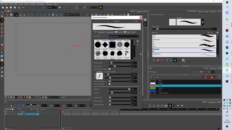Image resolution: width=232 pixels, height=130 pixels.
Task: Pick the Select arrow tool in left toolbar
Action: (2, 16)
